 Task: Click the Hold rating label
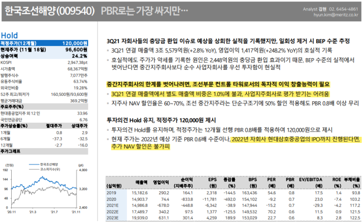(x=9, y=36)
